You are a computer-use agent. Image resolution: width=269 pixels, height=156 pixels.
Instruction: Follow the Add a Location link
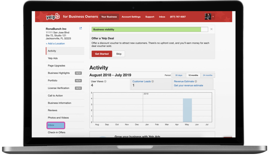click(55, 44)
